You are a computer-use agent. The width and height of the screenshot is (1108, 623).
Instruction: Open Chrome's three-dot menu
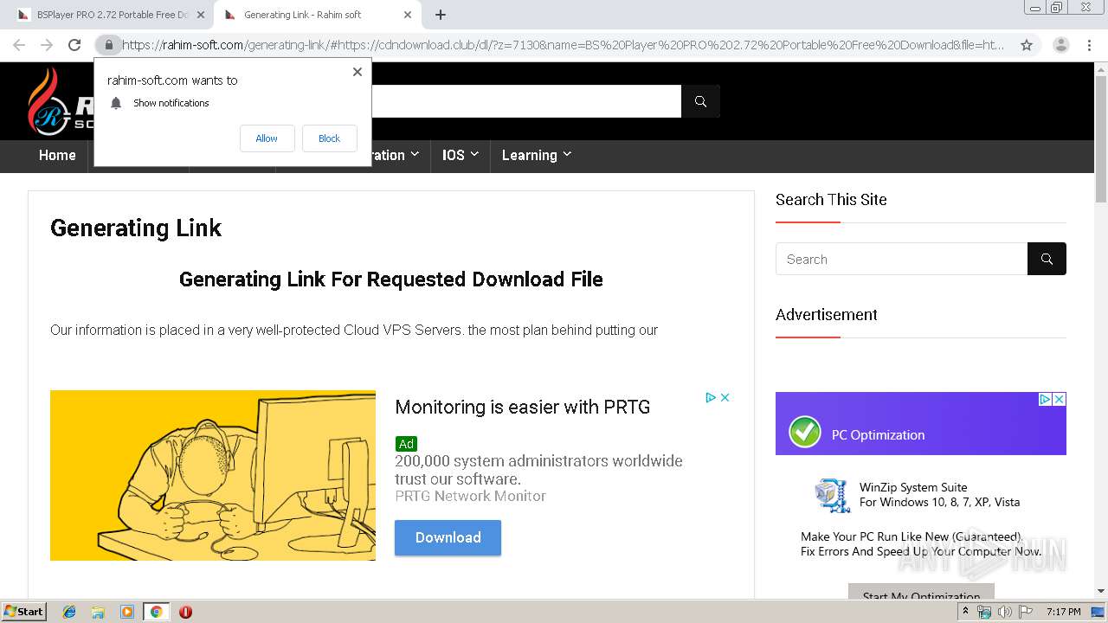[x=1089, y=45]
